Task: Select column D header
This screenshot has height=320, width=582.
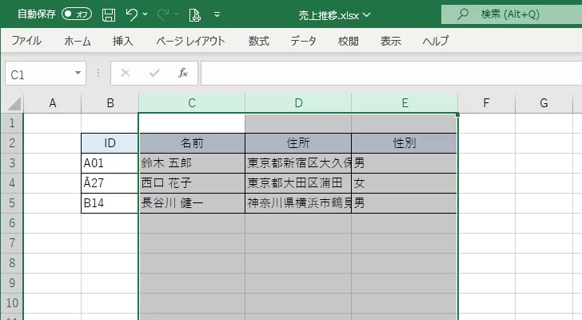Action: 298,103
